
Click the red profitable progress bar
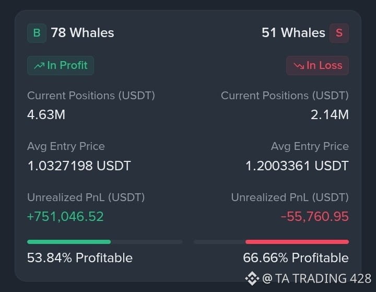pos(297,242)
